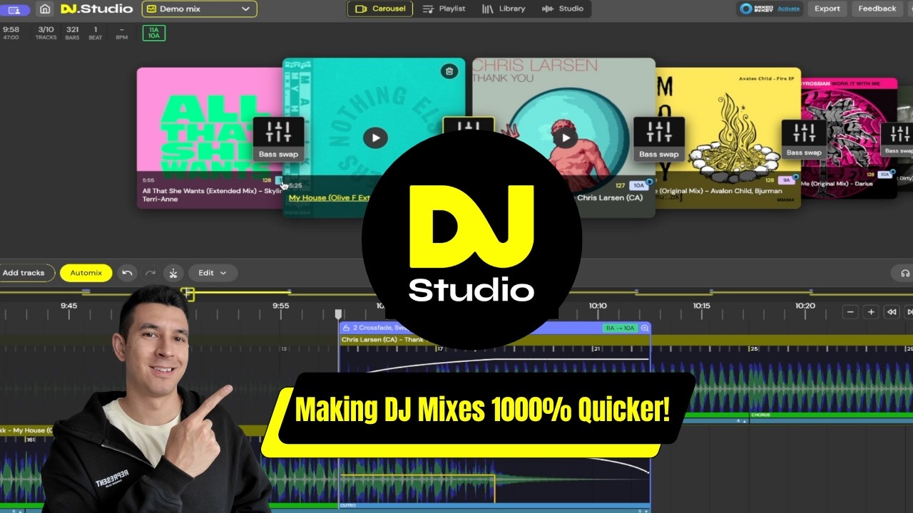This screenshot has height=513, width=913.
Task: Zoom in timeline with the plus button
Action: tap(871, 312)
